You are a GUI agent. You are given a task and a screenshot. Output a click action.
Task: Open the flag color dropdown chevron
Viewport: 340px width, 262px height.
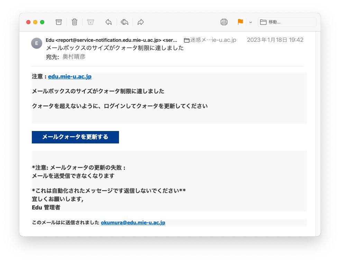click(x=250, y=22)
